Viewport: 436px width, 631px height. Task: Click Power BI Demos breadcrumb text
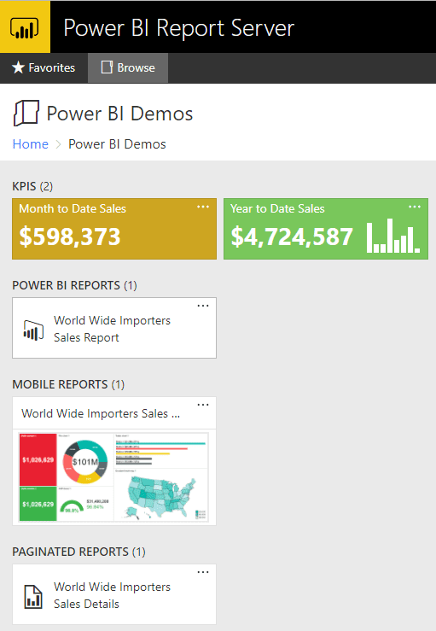coord(117,144)
